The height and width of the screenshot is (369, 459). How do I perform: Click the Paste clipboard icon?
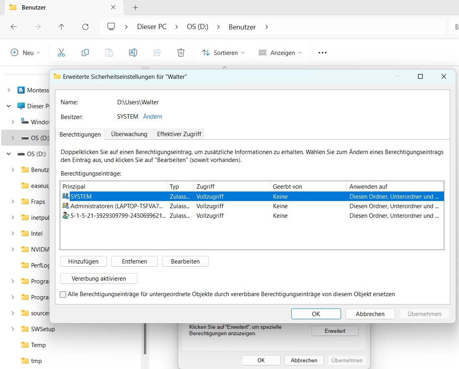pyautogui.click(x=109, y=53)
